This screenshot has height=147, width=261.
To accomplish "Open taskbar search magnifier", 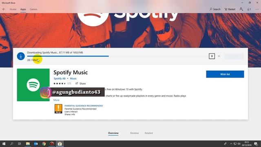I will tap(12, 144).
